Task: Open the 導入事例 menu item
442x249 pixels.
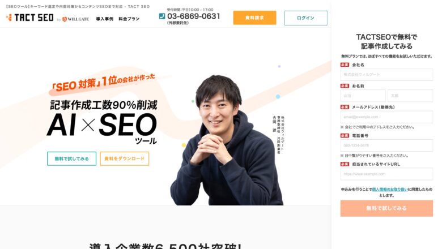Action: pyautogui.click(x=105, y=19)
